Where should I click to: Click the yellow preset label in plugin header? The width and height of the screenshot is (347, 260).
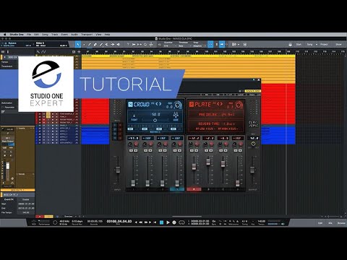point(252,91)
